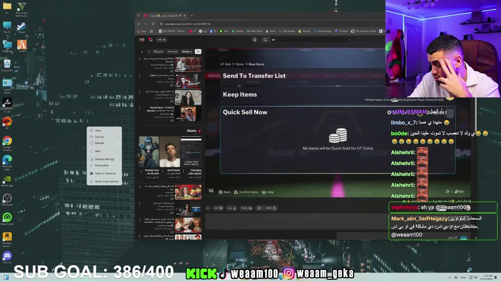
Task: Click the YouTube search magnifier icon
Action: (x=265, y=40)
